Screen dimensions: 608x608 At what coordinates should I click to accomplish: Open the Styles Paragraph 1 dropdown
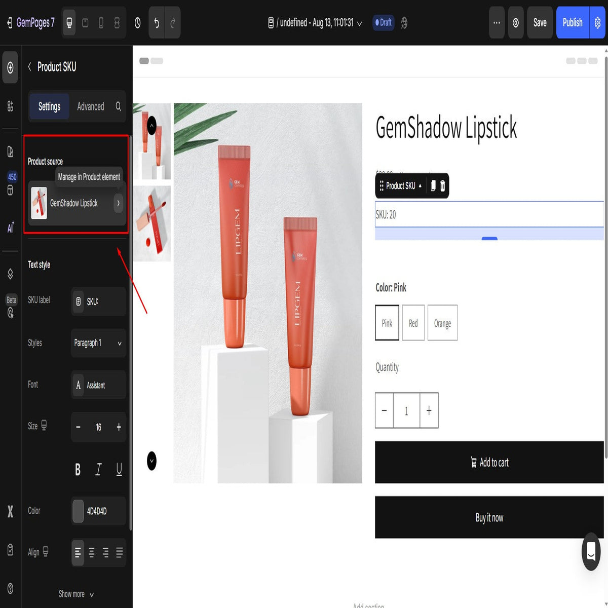tap(98, 343)
